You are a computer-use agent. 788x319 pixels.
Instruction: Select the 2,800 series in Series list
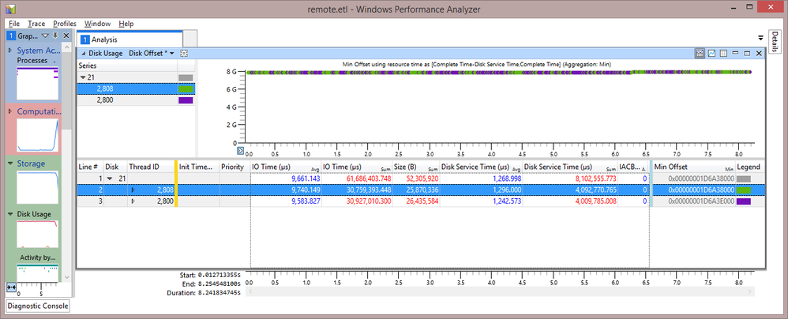pyautogui.click(x=136, y=100)
